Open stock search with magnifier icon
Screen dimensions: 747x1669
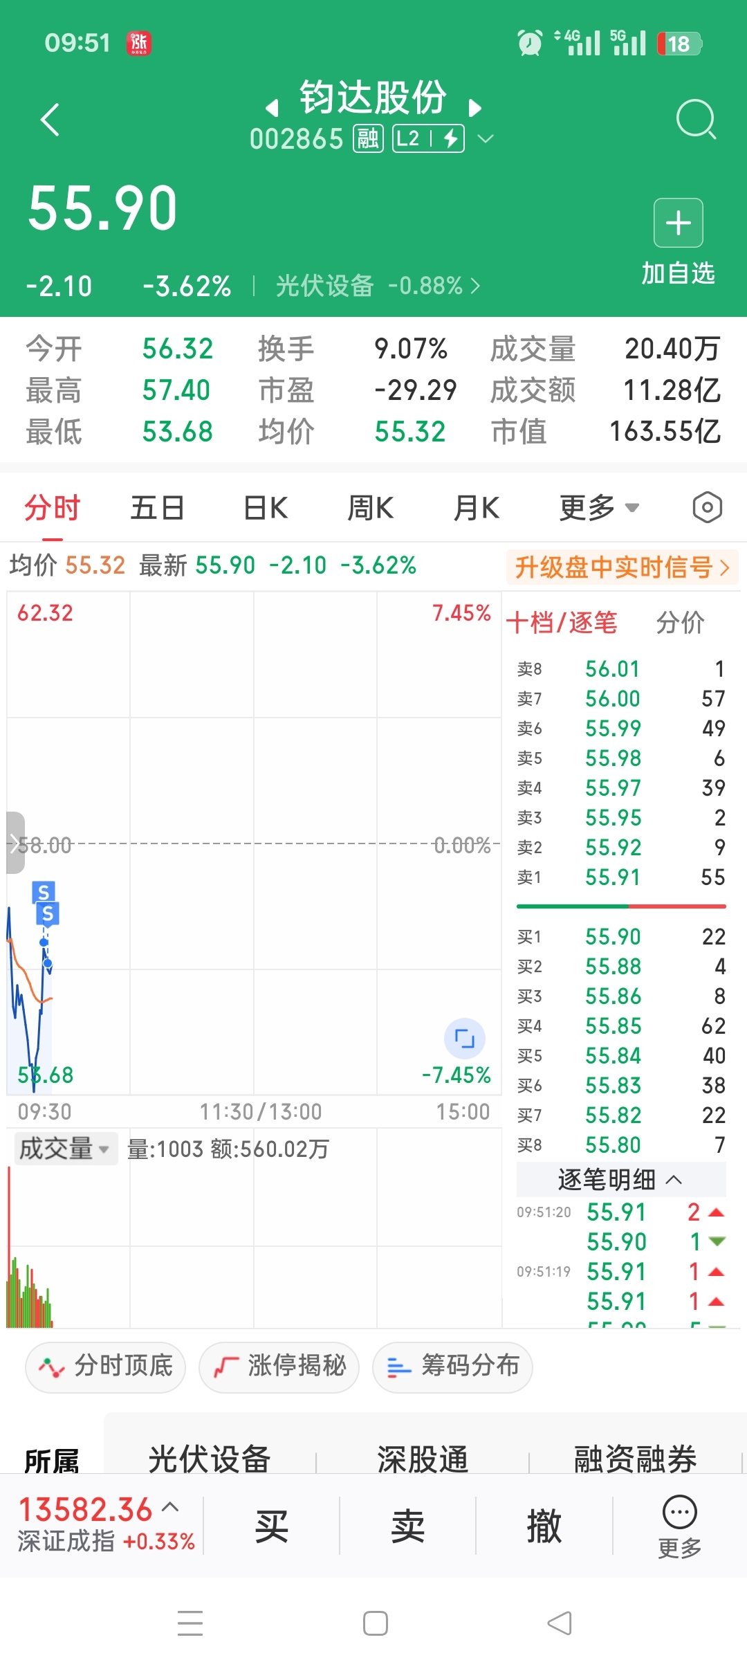click(x=695, y=119)
